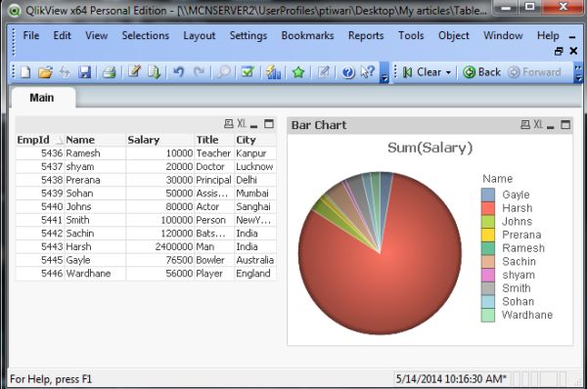Click the Gayle blue legend swatch
Image resolution: width=587 pixels, height=389 pixels.
[488, 194]
